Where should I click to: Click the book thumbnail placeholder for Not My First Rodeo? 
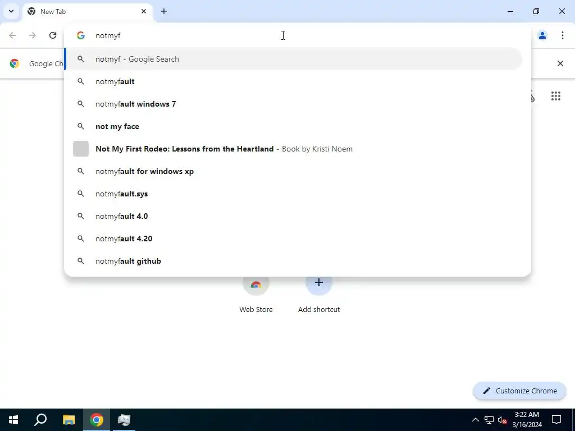pyautogui.click(x=81, y=149)
